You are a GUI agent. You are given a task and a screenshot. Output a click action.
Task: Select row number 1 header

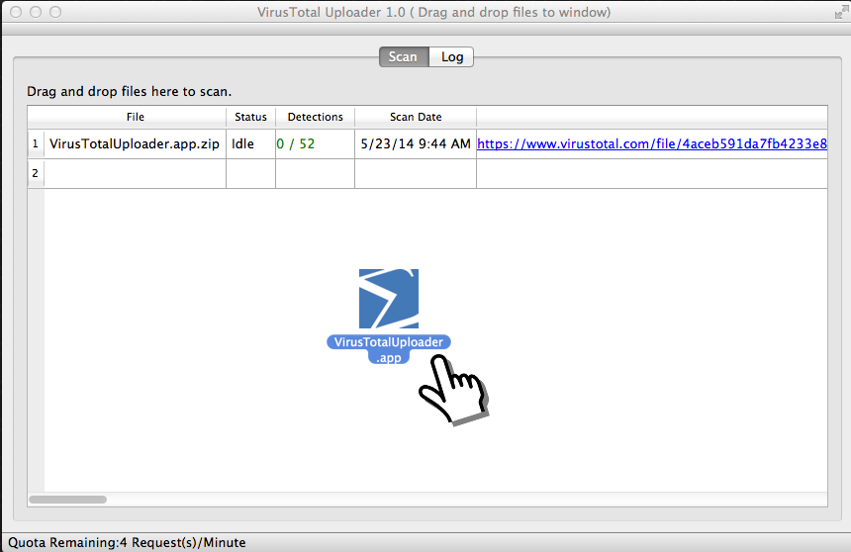click(x=36, y=143)
